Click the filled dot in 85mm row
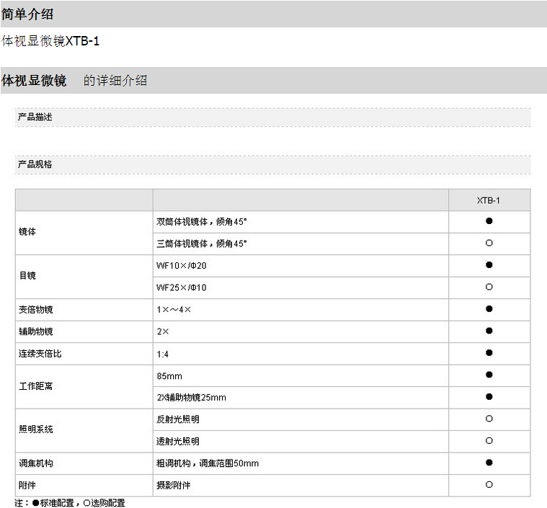The height and width of the screenshot is (508, 547). [489, 375]
